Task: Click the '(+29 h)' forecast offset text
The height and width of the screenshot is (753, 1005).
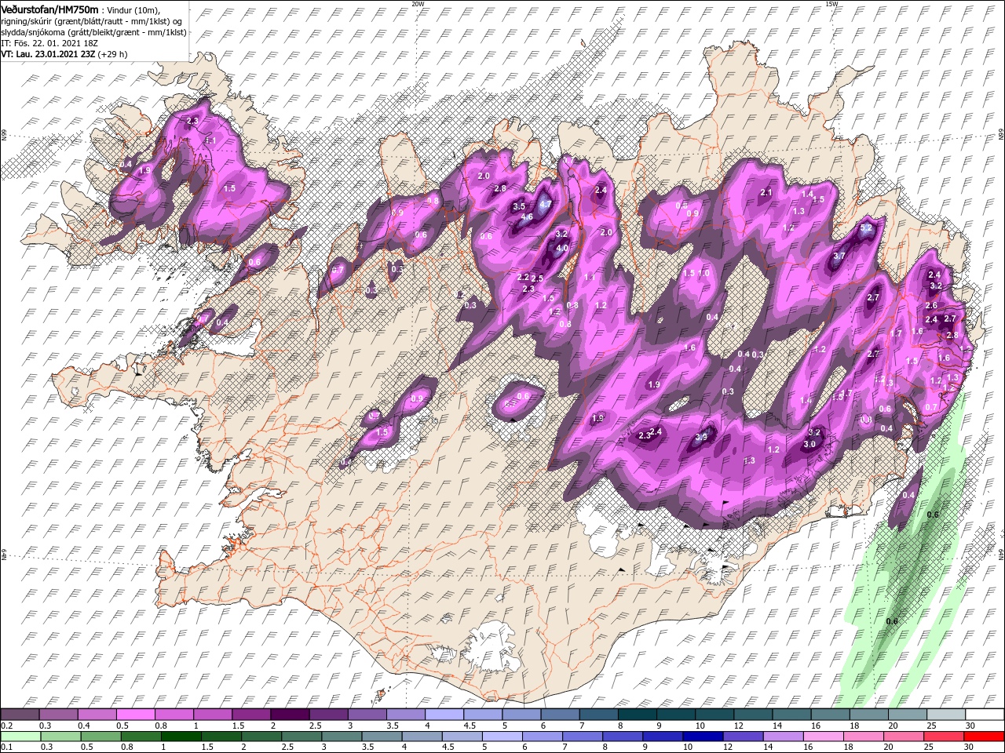Action: click(x=112, y=54)
